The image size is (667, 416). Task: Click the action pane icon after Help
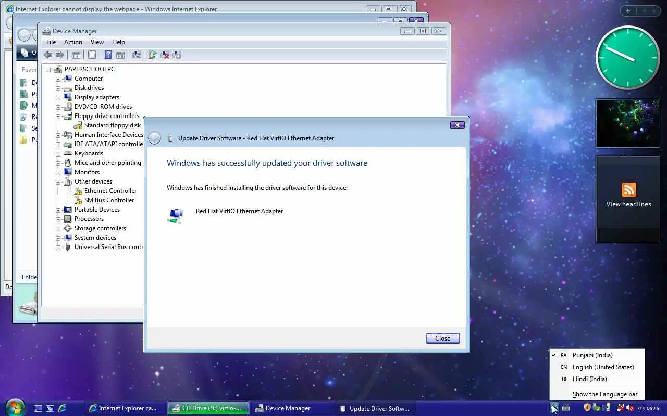[x=120, y=55]
